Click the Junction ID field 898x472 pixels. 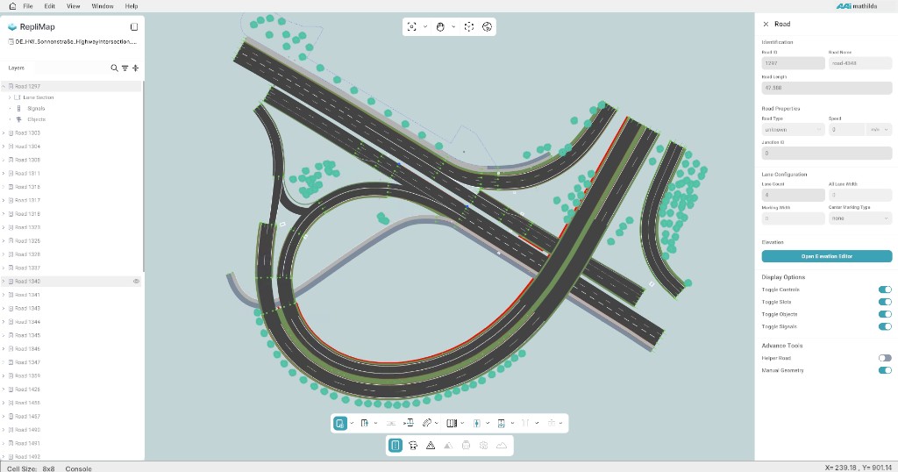click(x=826, y=153)
